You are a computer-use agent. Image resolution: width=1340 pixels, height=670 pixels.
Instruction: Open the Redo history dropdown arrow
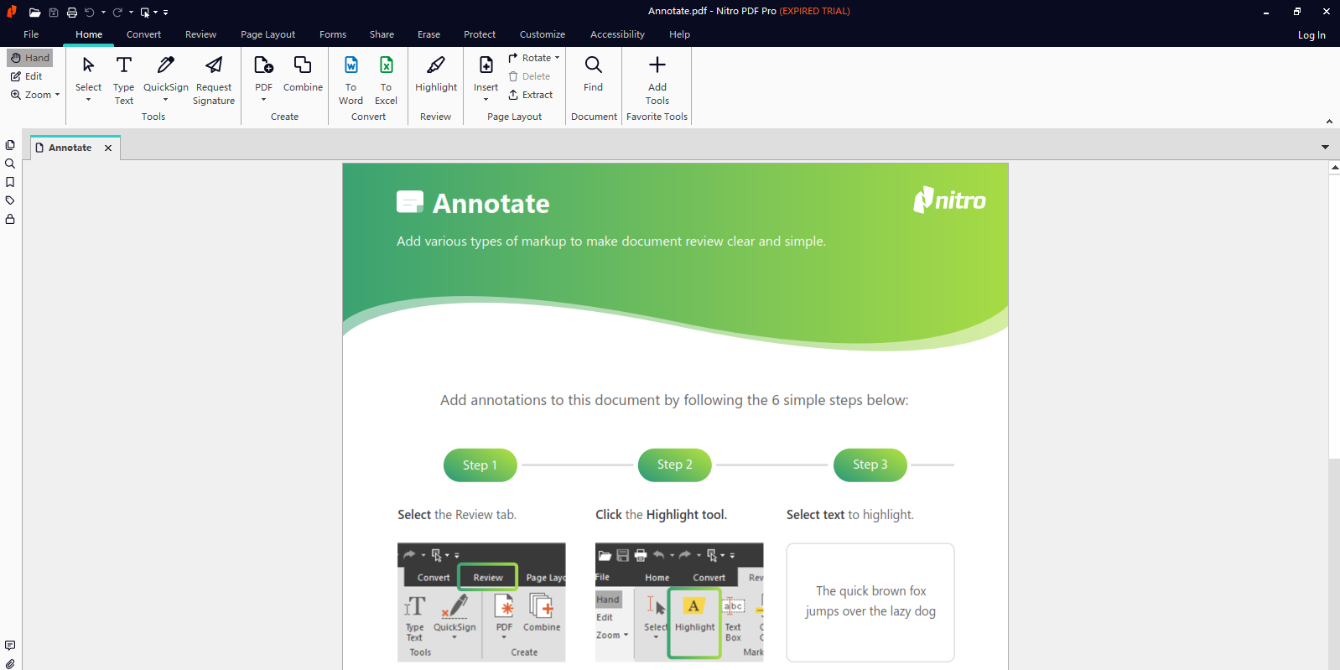click(x=131, y=13)
